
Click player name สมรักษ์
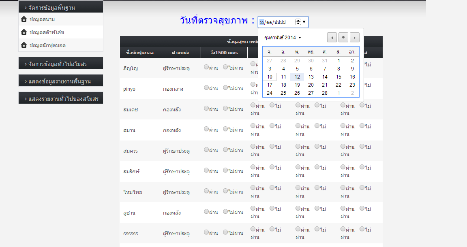pos(131,172)
